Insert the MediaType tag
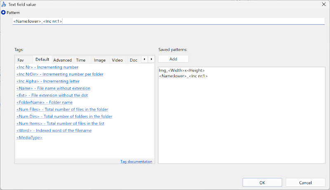The image size is (330, 190). coord(29,138)
